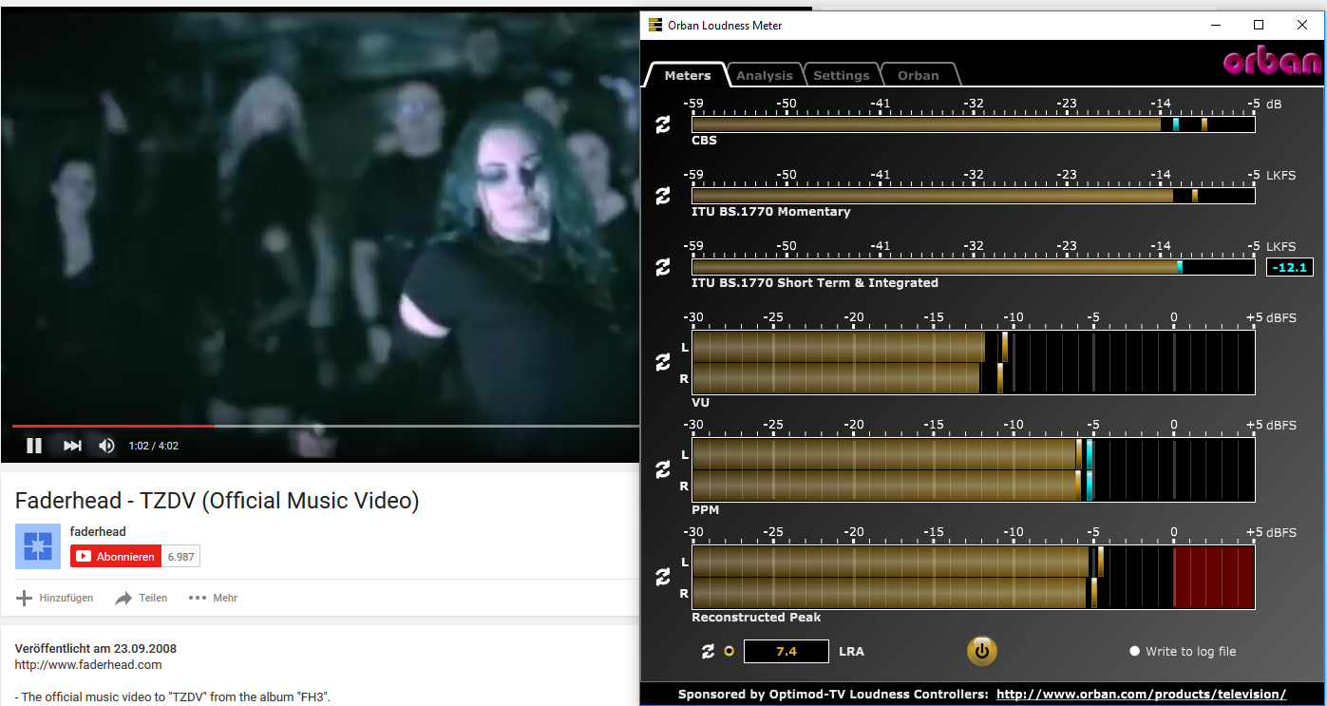Close the Orban Loudness Meter window
1327x706 pixels.
click(1302, 26)
